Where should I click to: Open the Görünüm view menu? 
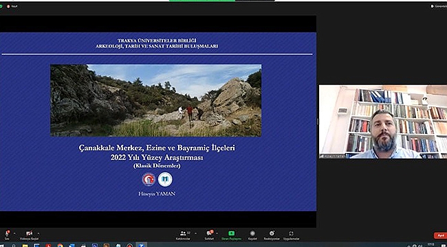tap(439, 6)
